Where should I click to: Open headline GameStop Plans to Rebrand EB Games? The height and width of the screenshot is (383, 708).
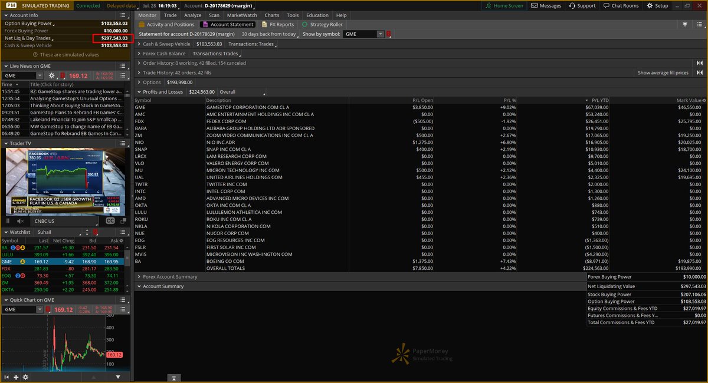tap(76, 112)
